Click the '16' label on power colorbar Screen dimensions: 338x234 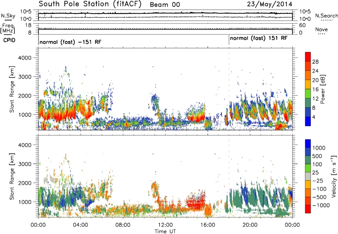[315, 90]
